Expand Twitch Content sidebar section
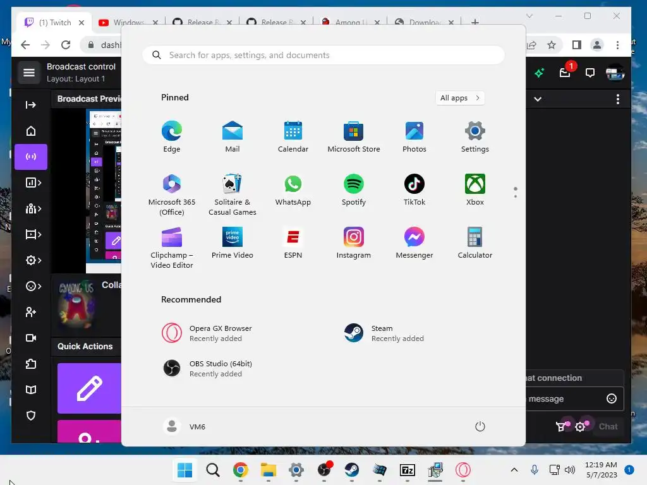Image resolution: width=647 pixels, height=485 pixels. [33, 234]
